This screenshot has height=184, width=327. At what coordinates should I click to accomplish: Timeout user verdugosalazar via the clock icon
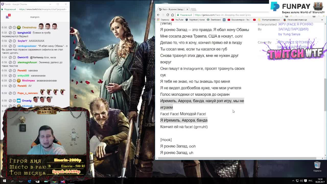point(14,46)
